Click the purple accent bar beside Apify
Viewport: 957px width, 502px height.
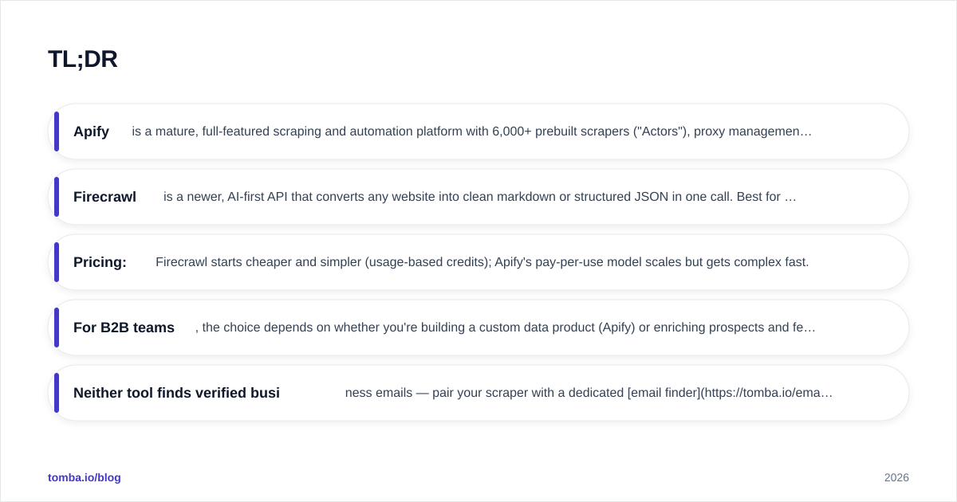57,131
